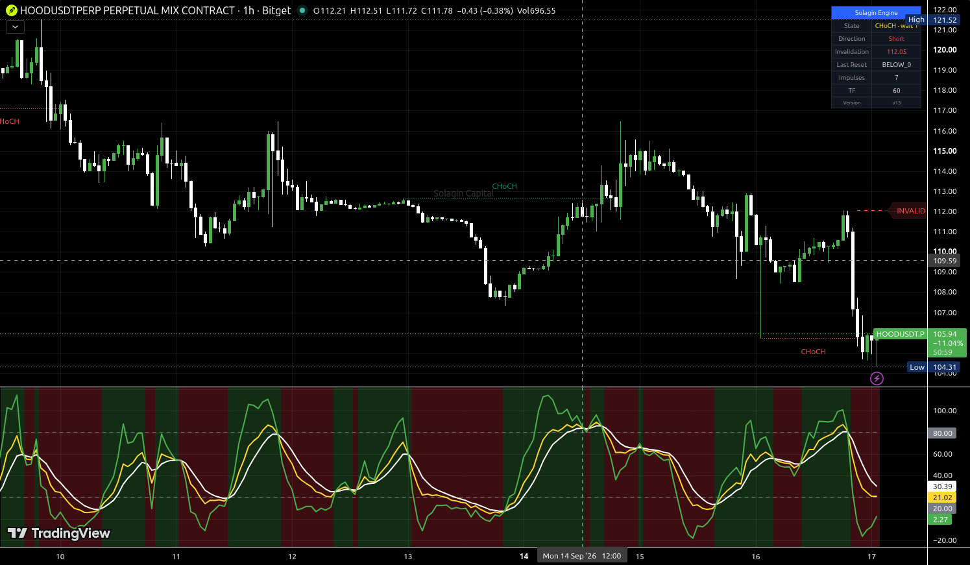Image resolution: width=970 pixels, height=565 pixels.
Task: Select the Low 104.31 price label
Action: click(933, 367)
